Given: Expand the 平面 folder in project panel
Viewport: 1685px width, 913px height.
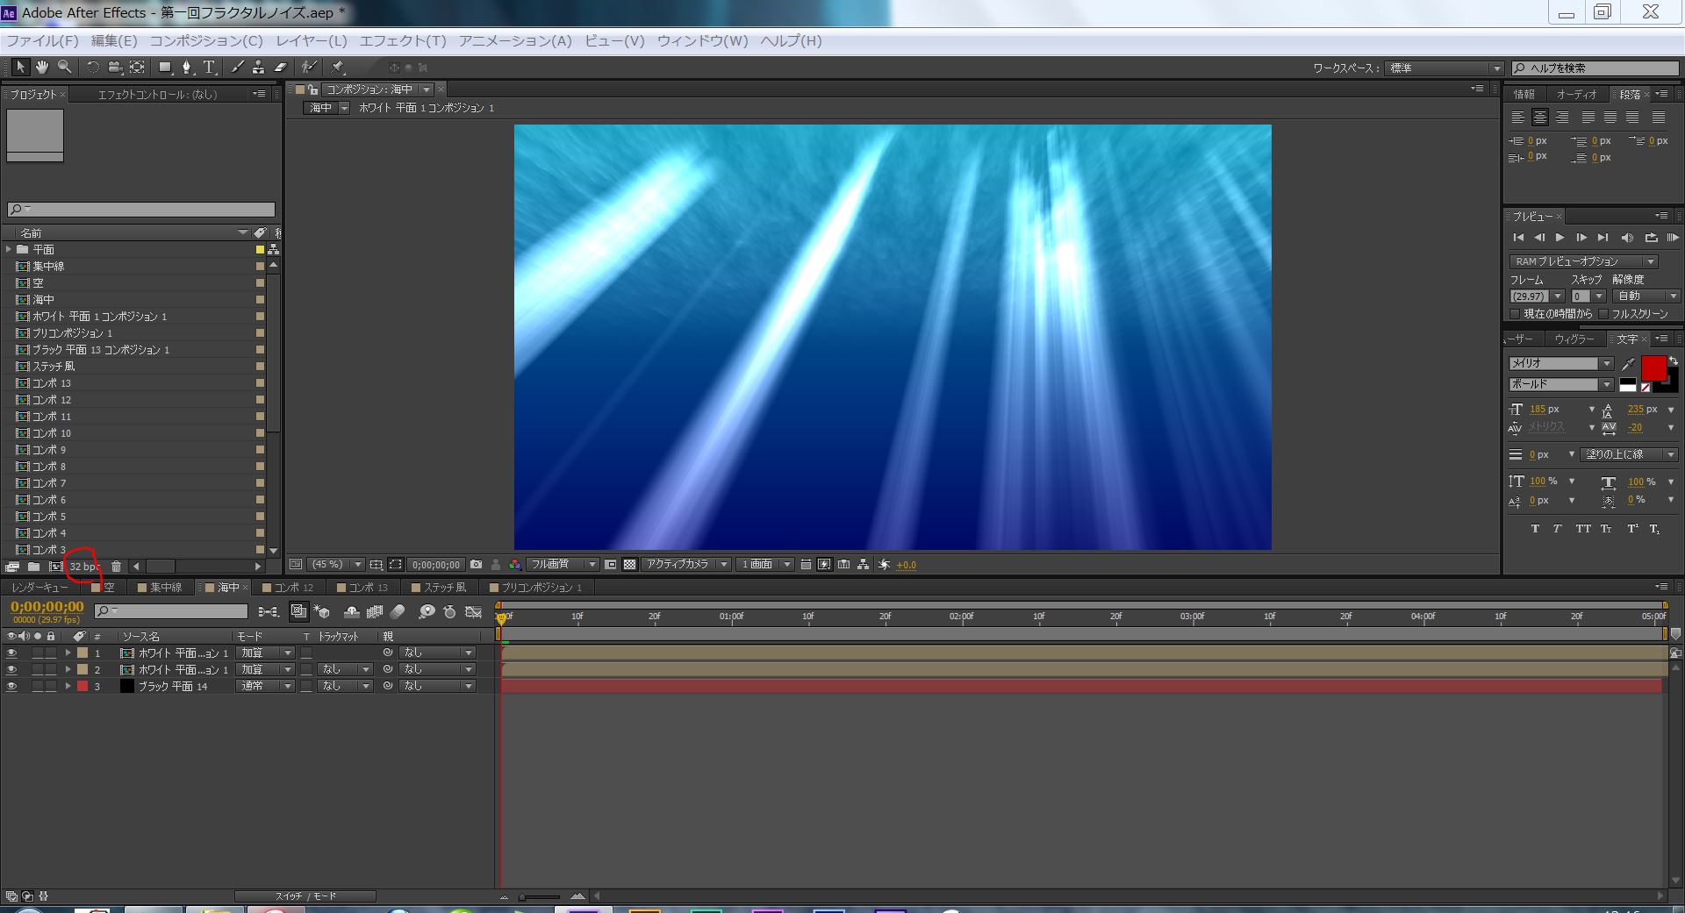Looking at the screenshot, I should coord(9,250).
